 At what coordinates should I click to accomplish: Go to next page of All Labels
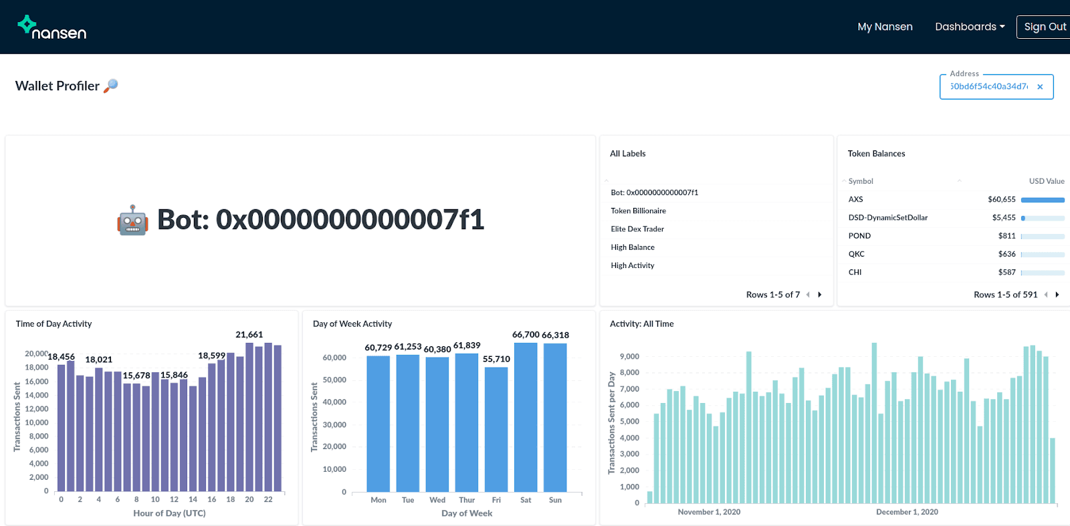pyautogui.click(x=820, y=295)
